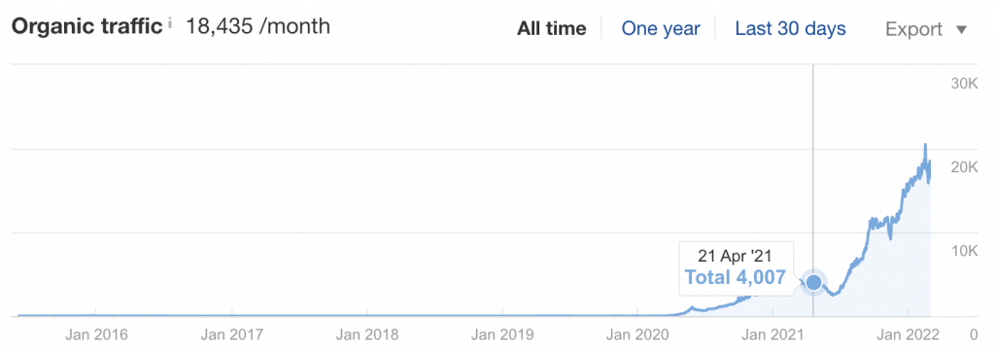
Task: Click the Total 4,007 value in tooltip
Action: click(x=735, y=277)
